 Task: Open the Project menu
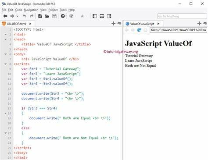(53, 10)
